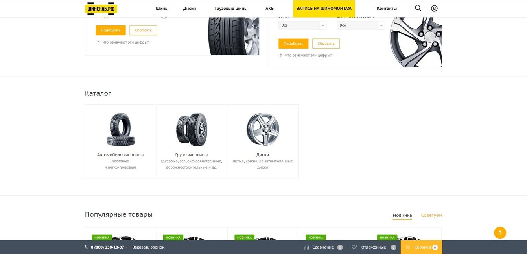
Task: Expand the phone number dropdown arrow
Action: (127, 247)
